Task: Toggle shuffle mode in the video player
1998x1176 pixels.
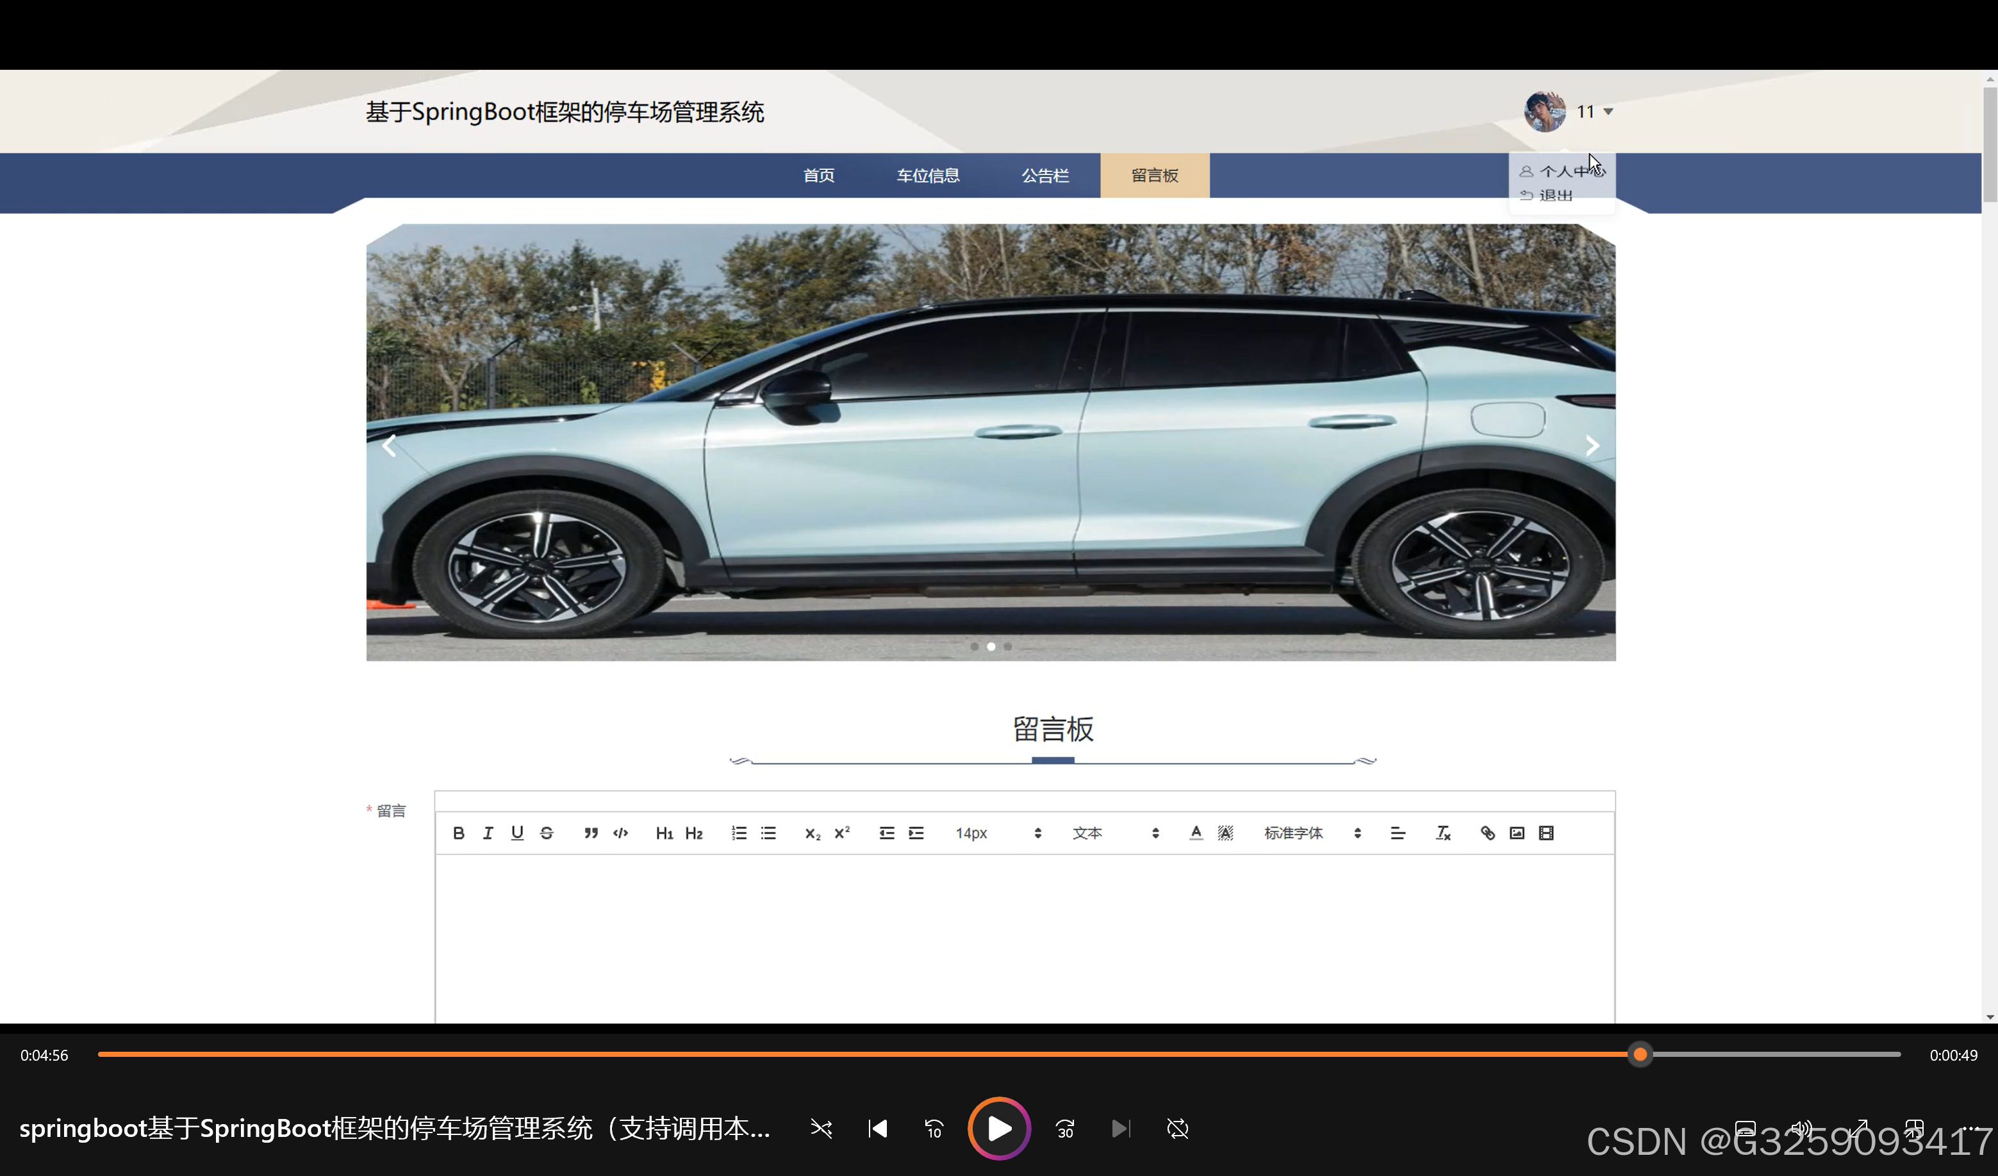Action: pos(821,1129)
